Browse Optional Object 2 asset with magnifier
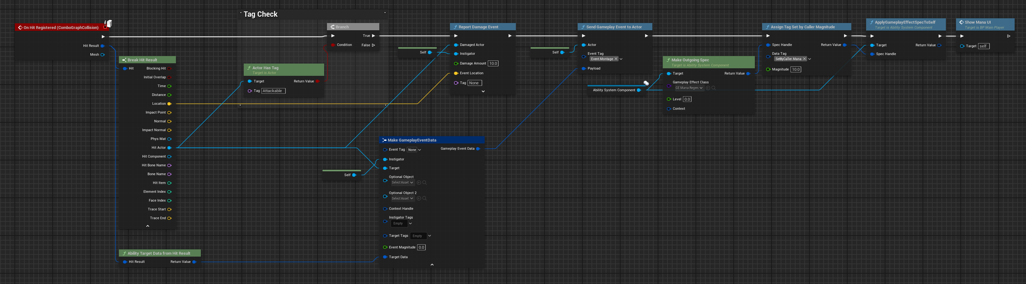This screenshot has height=284, width=1026. pos(424,198)
